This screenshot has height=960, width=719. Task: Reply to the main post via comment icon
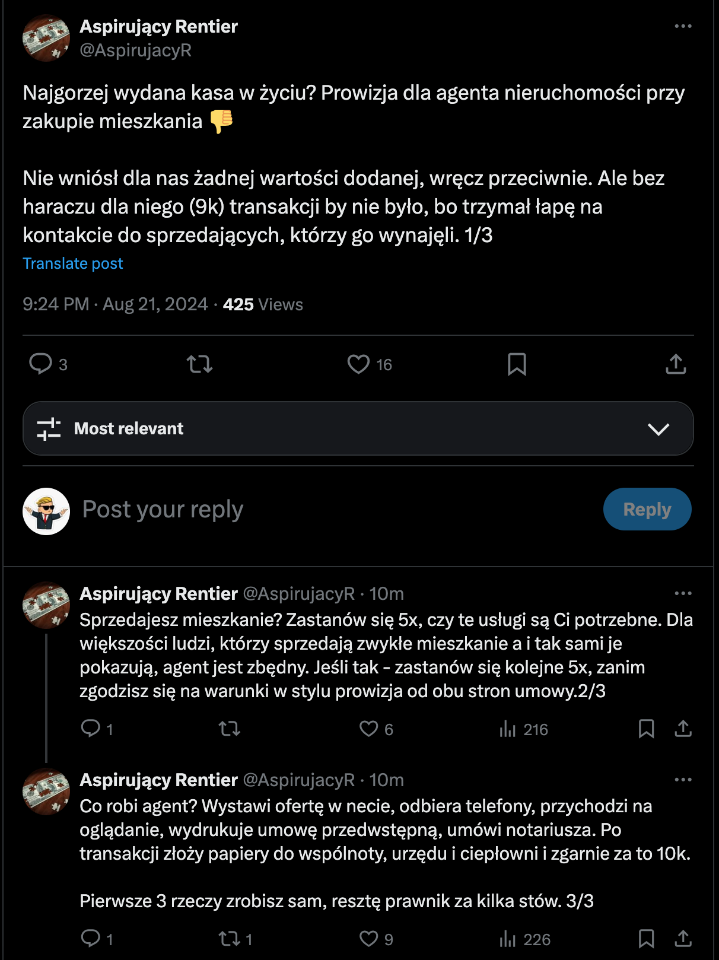tap(41, 364)
